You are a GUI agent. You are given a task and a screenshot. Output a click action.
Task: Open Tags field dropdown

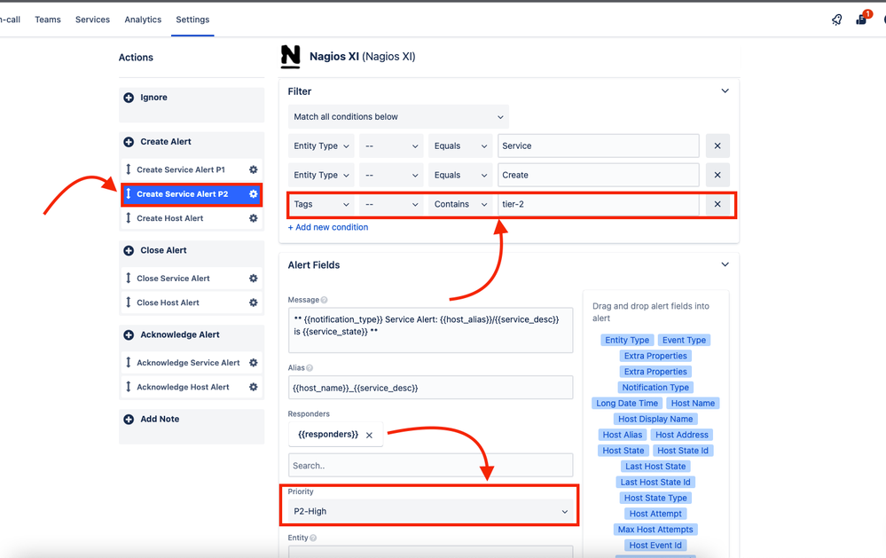click(321, 204)
